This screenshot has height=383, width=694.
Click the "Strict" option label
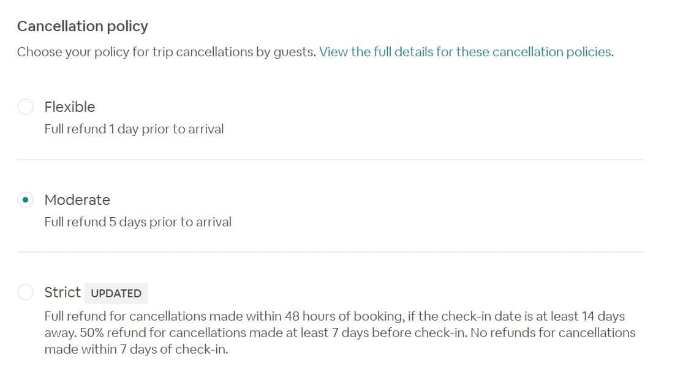tap(62, 292)
